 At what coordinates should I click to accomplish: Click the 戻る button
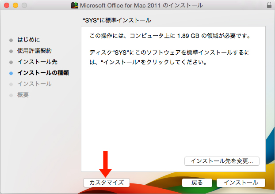tap(197, 183)
